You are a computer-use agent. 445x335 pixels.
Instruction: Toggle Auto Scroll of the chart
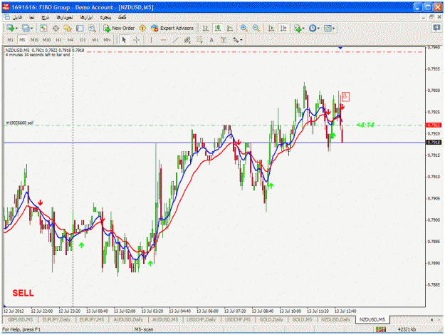271,28
